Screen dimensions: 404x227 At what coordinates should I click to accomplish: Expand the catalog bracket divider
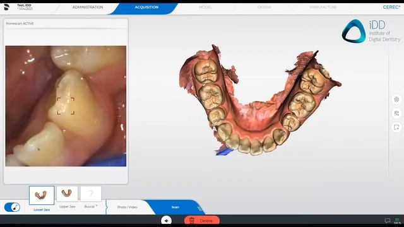106,207
